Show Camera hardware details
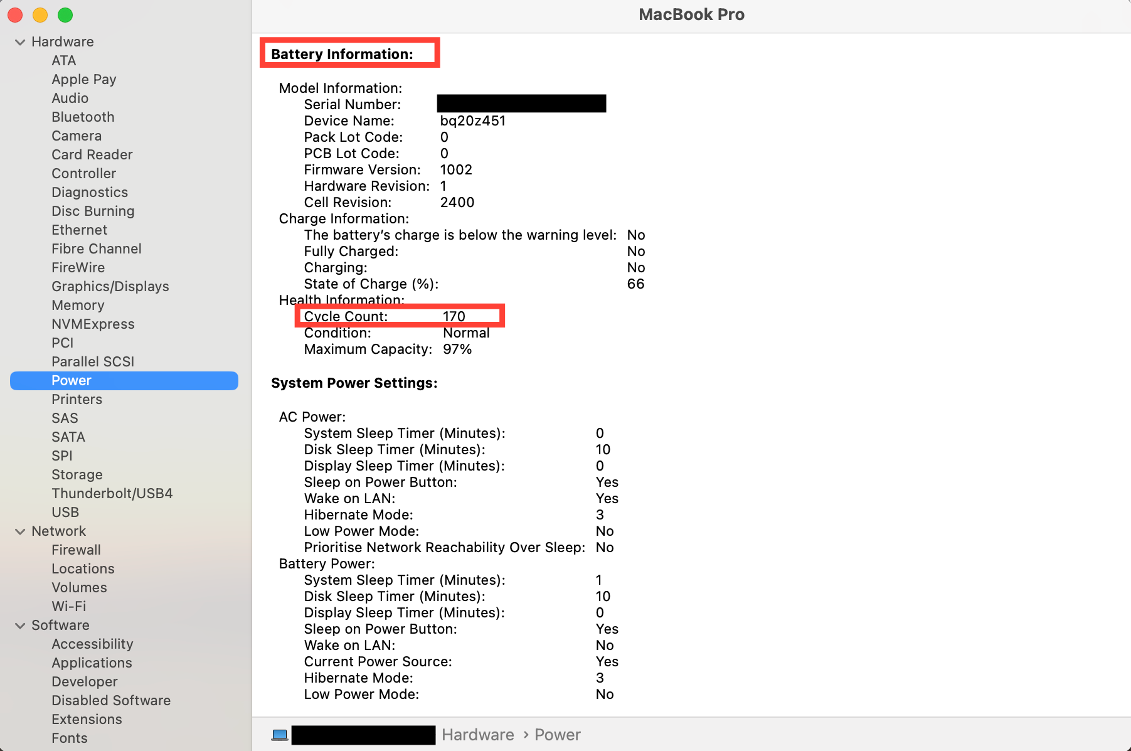This screenshot has width=1131, height=751. (x=77, y=136)
